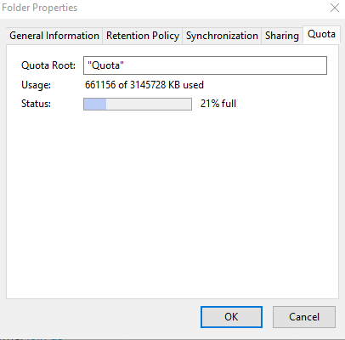
Task: Confirm the dialog with OK
Action: coord(231,317)
